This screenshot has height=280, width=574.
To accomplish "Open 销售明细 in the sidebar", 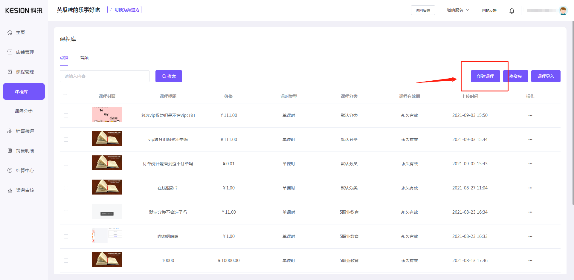I will (25, 151).
